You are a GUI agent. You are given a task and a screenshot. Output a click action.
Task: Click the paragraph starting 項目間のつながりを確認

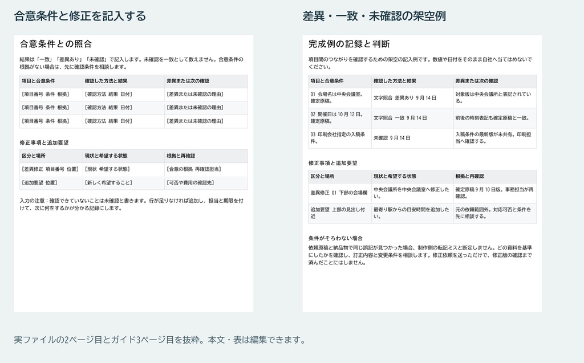tap(420, 63)
